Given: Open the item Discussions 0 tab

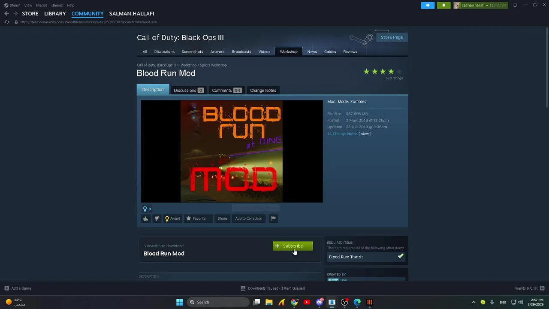Looking at the screenshot, I should (188, 90).
